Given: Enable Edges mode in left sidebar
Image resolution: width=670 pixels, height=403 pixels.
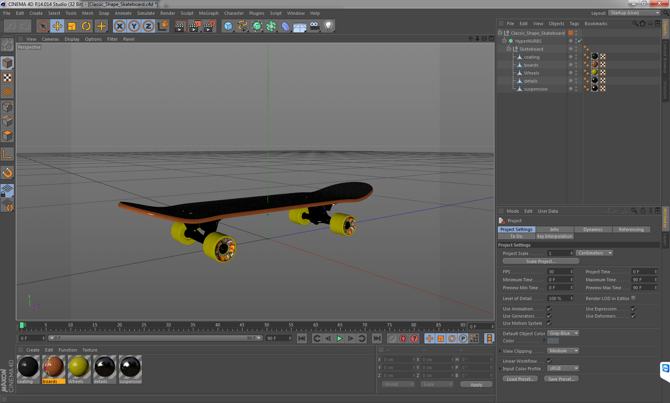Looking at the screenshot, I should [7, 121].
